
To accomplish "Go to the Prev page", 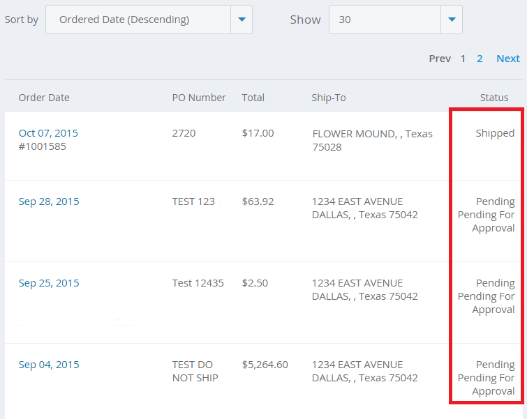I will (x=439, y=59).
